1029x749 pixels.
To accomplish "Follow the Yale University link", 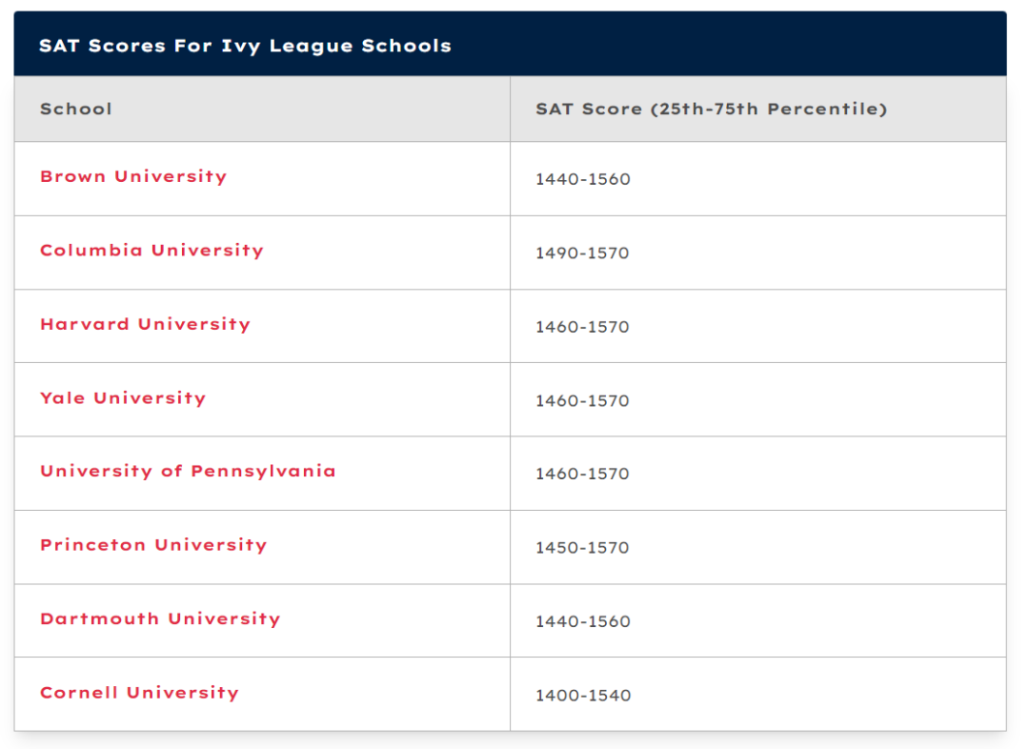I will (x=123, y=398).
